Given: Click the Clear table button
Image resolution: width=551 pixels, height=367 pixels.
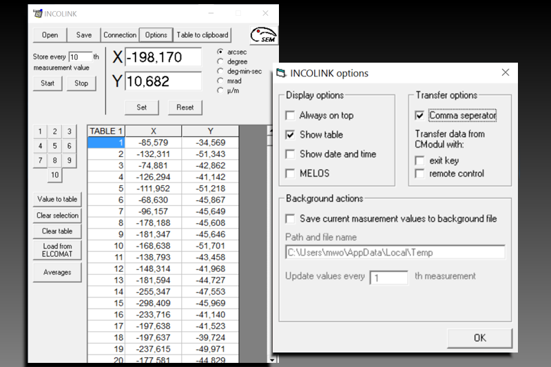Looking at the screenshot, I should click(57, 231).
